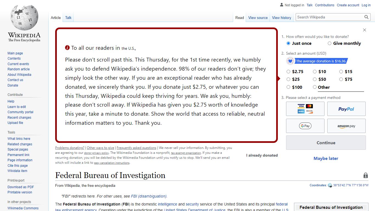375x211 pixels.
Task: Open Problems donating? link
Action: tap(70, 148)
